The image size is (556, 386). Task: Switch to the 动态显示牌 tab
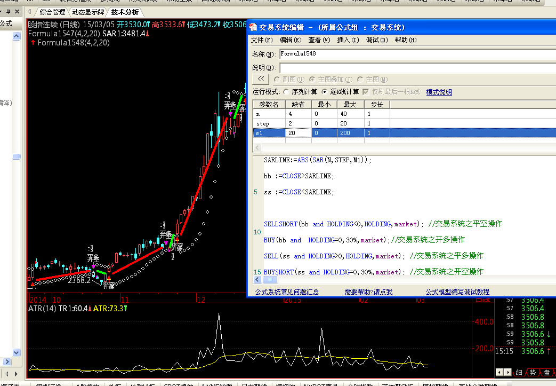(88, 12)
